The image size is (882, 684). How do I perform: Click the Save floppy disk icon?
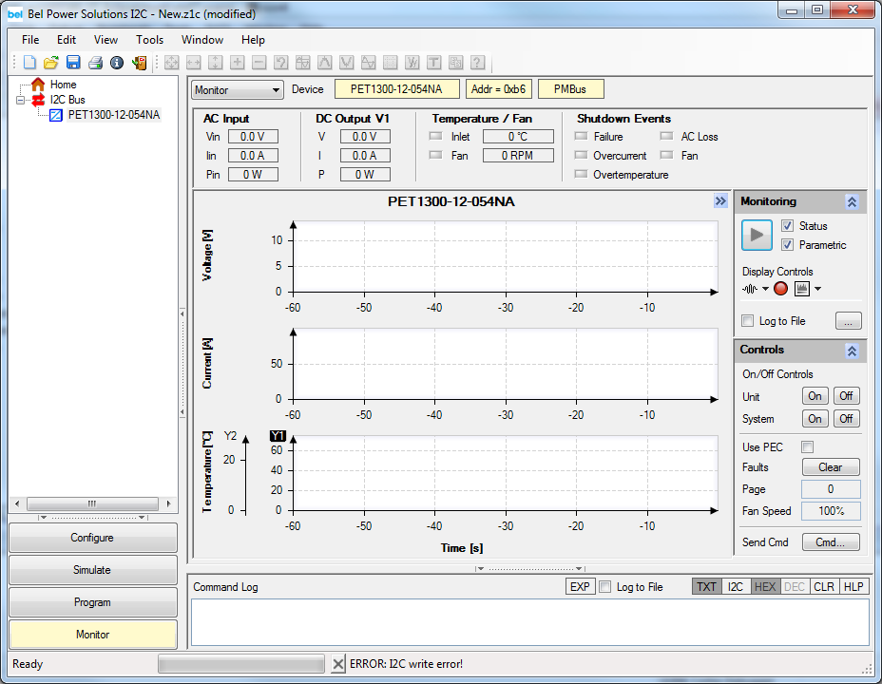pyautogui.click(x=73, y=63)
